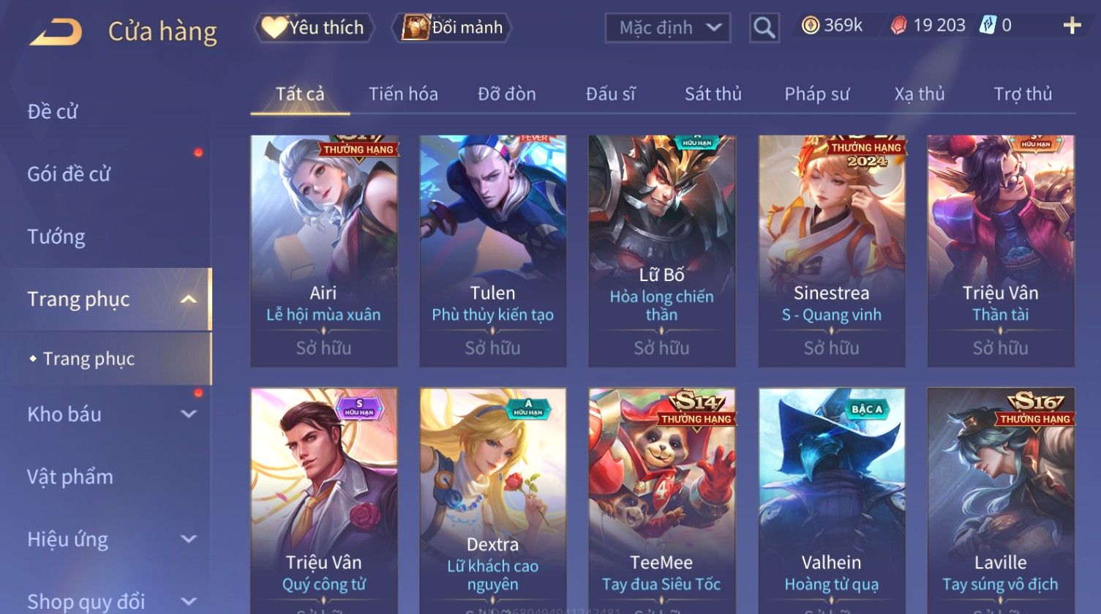Open Yêu thích heart favorites
This screenshot has width=1101, height=614.
point(314,28)
